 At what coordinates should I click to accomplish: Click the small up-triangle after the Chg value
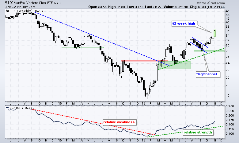click(224, 7)
